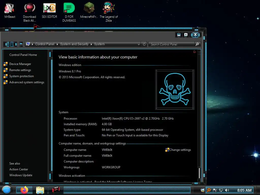Open the Device Manager link
Viewport: 260px width, 195px height.
pyautogui.click(x=20, y=64)
